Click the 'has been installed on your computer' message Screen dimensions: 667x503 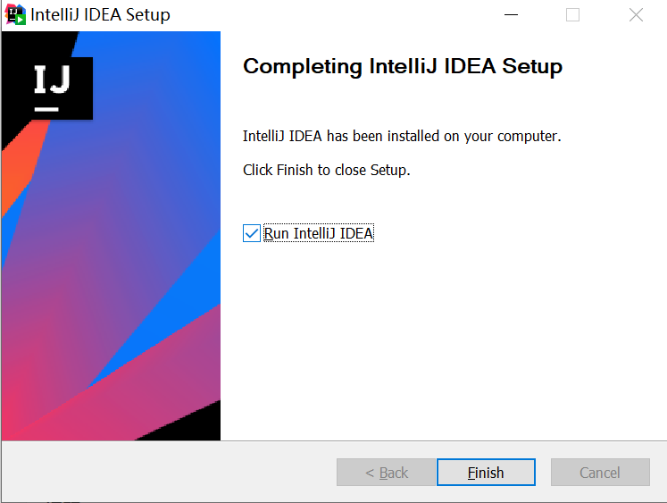[402, 136]
